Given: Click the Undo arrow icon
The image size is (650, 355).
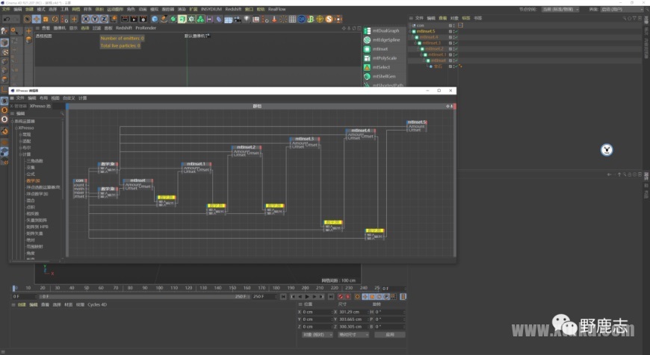Looking at the screenshot, I should click(x=7, y=19).
